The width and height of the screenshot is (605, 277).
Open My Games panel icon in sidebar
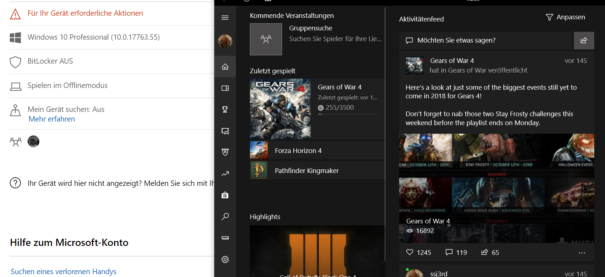(x=225, y=88)
